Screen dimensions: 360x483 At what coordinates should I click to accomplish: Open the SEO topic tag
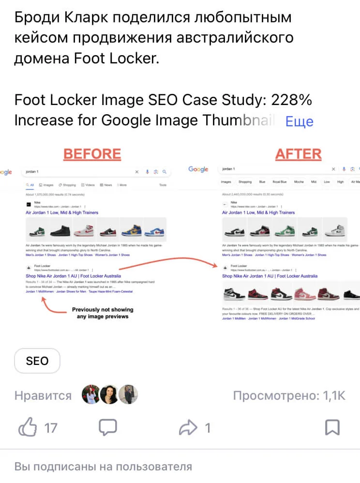click(37, 361)
